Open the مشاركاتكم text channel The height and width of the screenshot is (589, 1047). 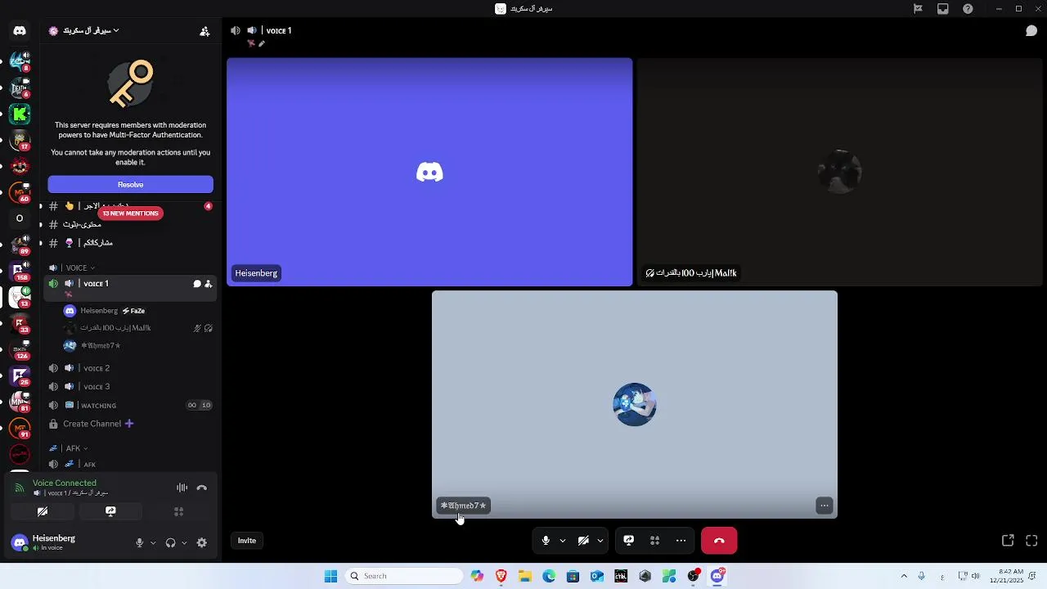pos(130,243)
